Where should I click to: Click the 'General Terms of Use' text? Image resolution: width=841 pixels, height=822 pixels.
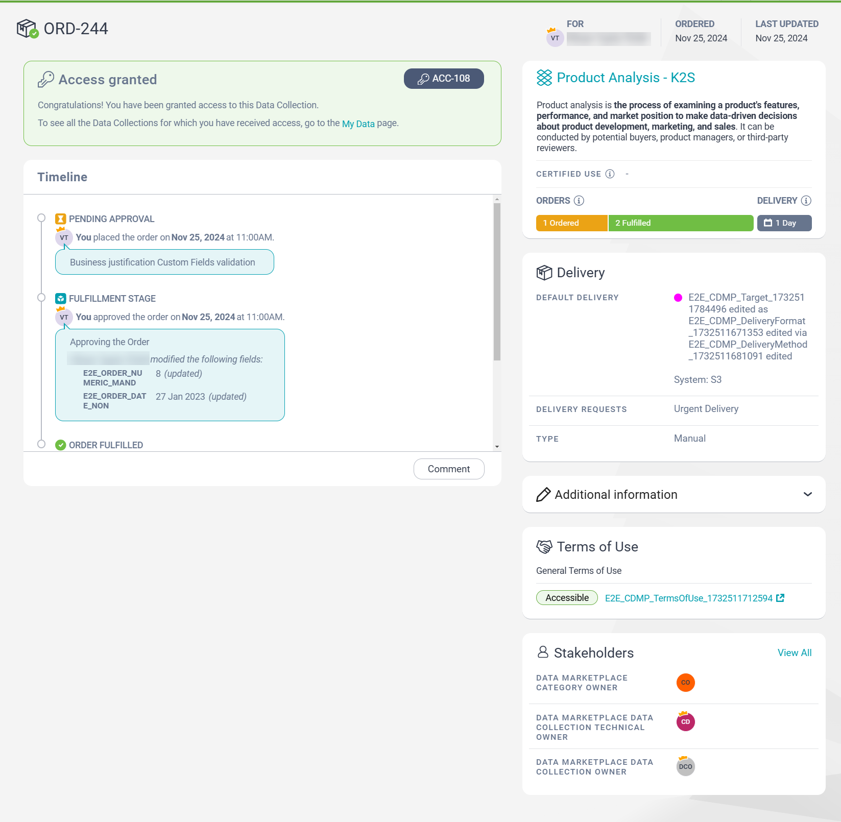[x=579, y=571]
